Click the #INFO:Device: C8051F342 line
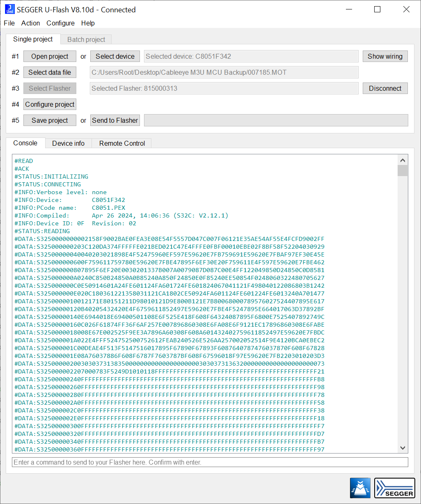The image size is (421, 504). pyautogui.click(x=70, y=200)
